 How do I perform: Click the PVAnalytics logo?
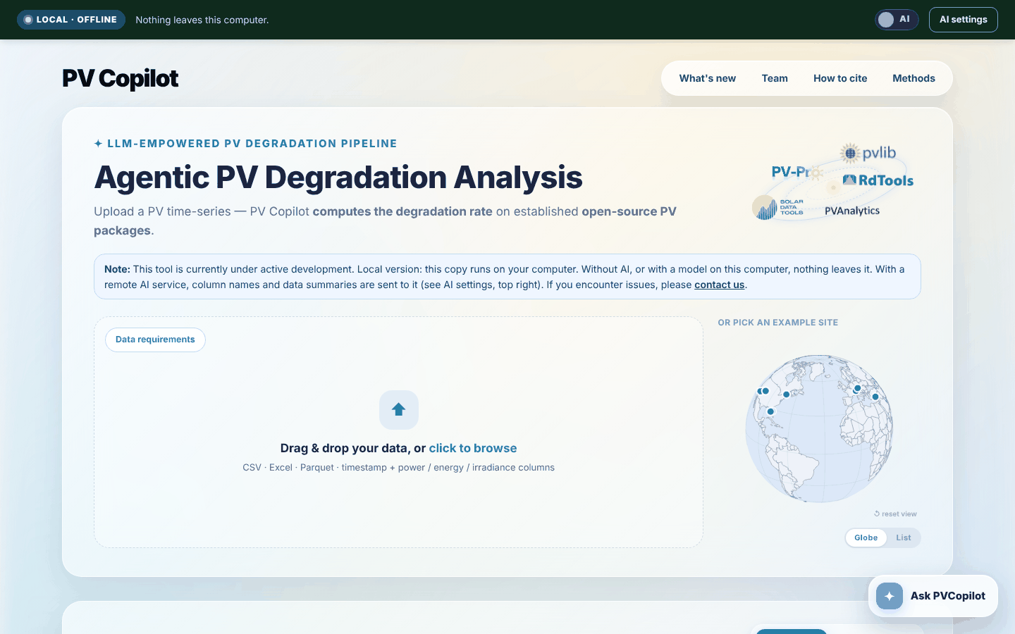[852, 211]
